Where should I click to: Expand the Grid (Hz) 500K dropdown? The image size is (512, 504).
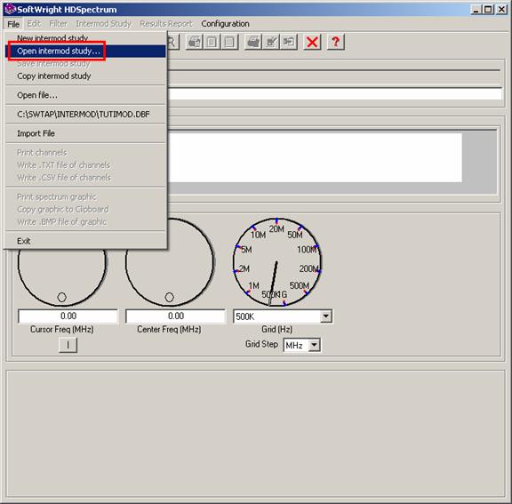click(325, 316)
